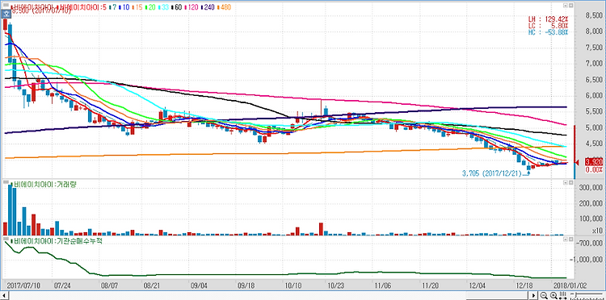Screen dimensions: 606x300
Task: Select the 10-day moving average legend label
Action: click(124, 7)
